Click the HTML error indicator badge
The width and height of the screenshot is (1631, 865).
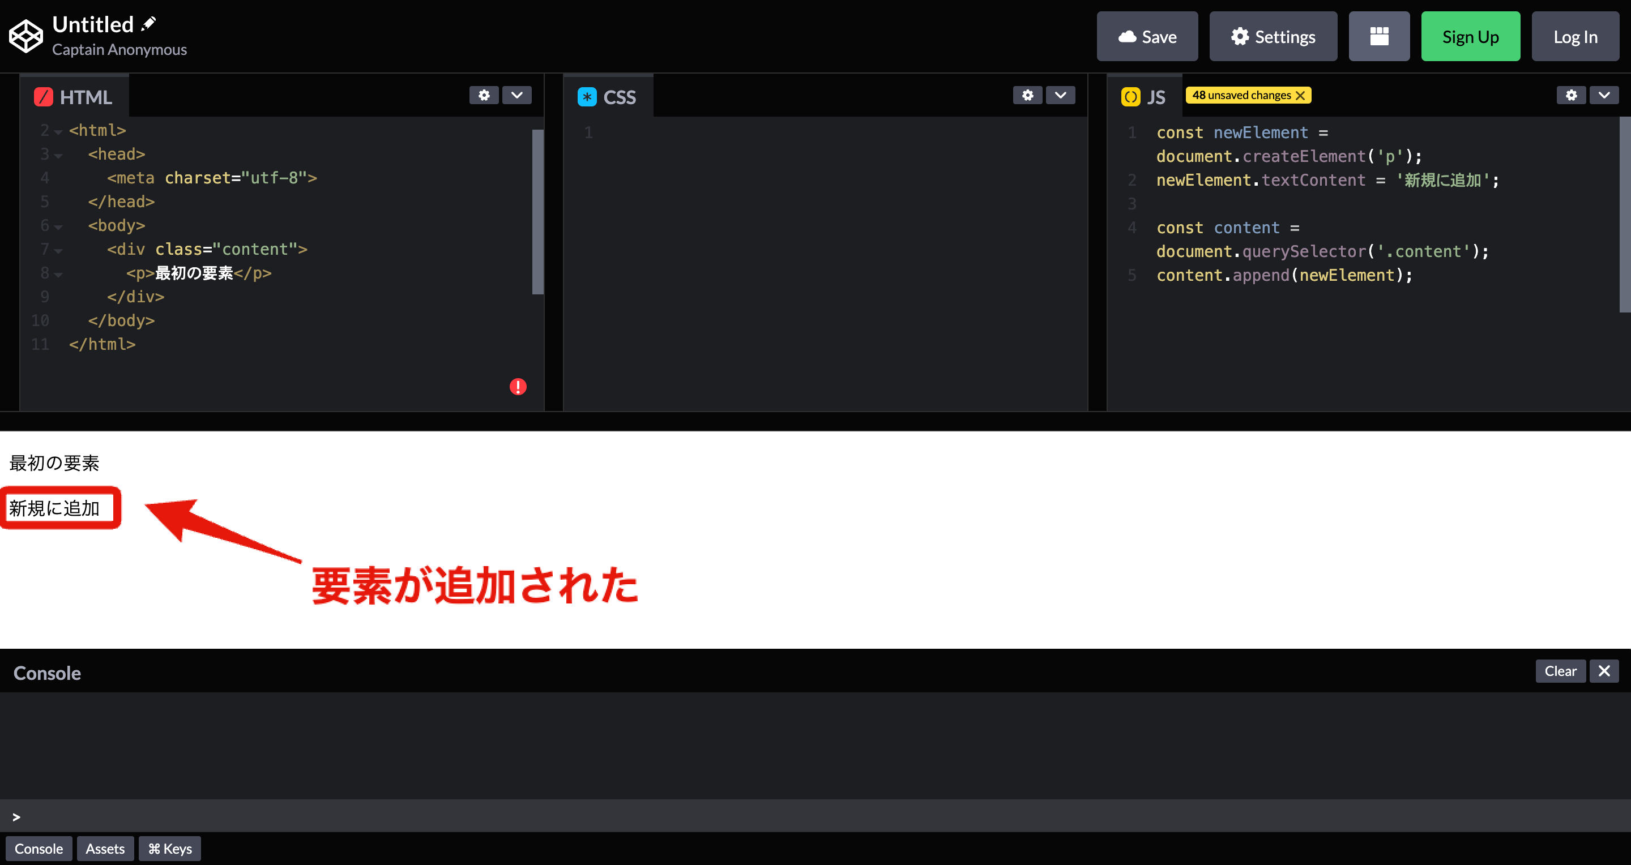click(518, 386)
